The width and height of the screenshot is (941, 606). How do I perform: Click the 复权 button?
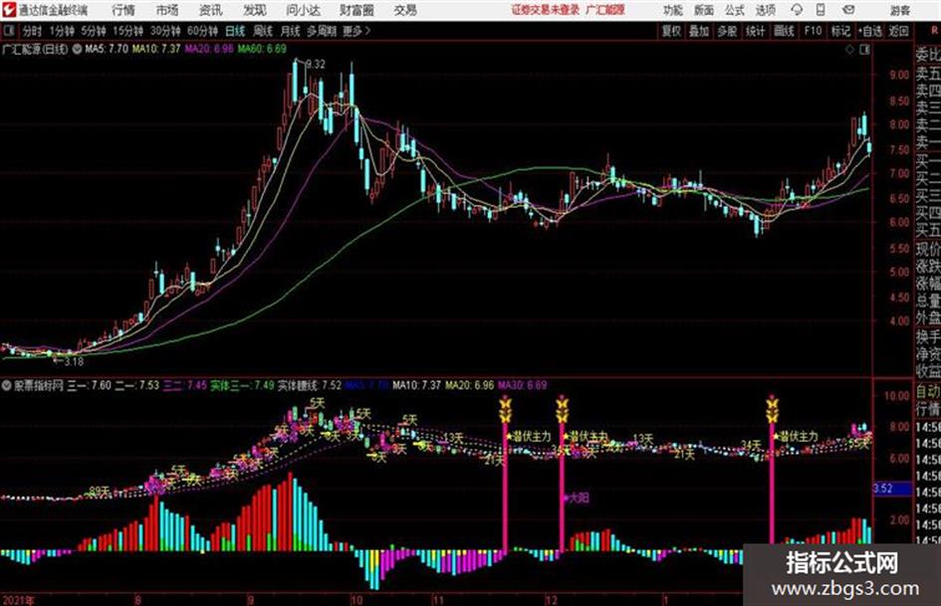click(x=671, y=31)
